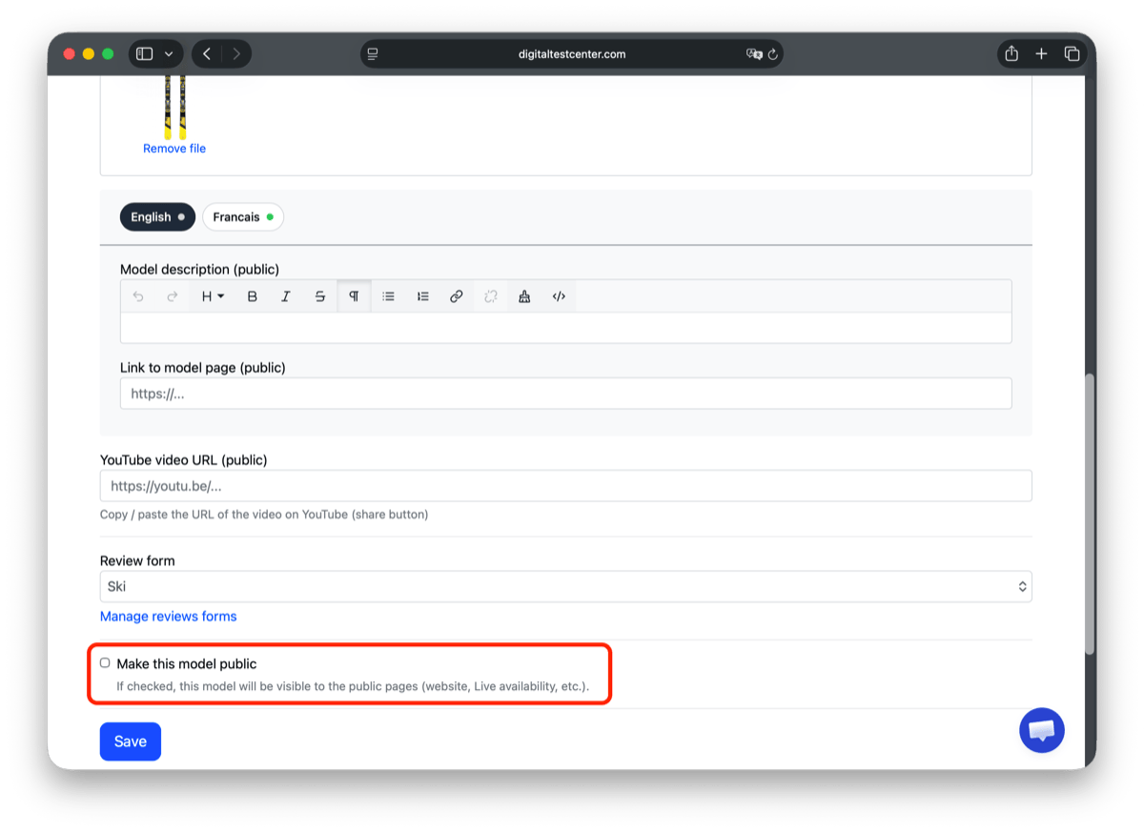
Task: Click Remove file link
Action: [x=174, y=149]
